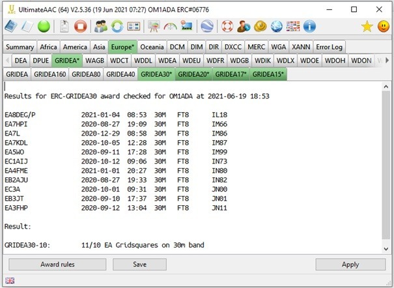
Task: Click the blue web globe icon
Action: click(x=277, y=26)
